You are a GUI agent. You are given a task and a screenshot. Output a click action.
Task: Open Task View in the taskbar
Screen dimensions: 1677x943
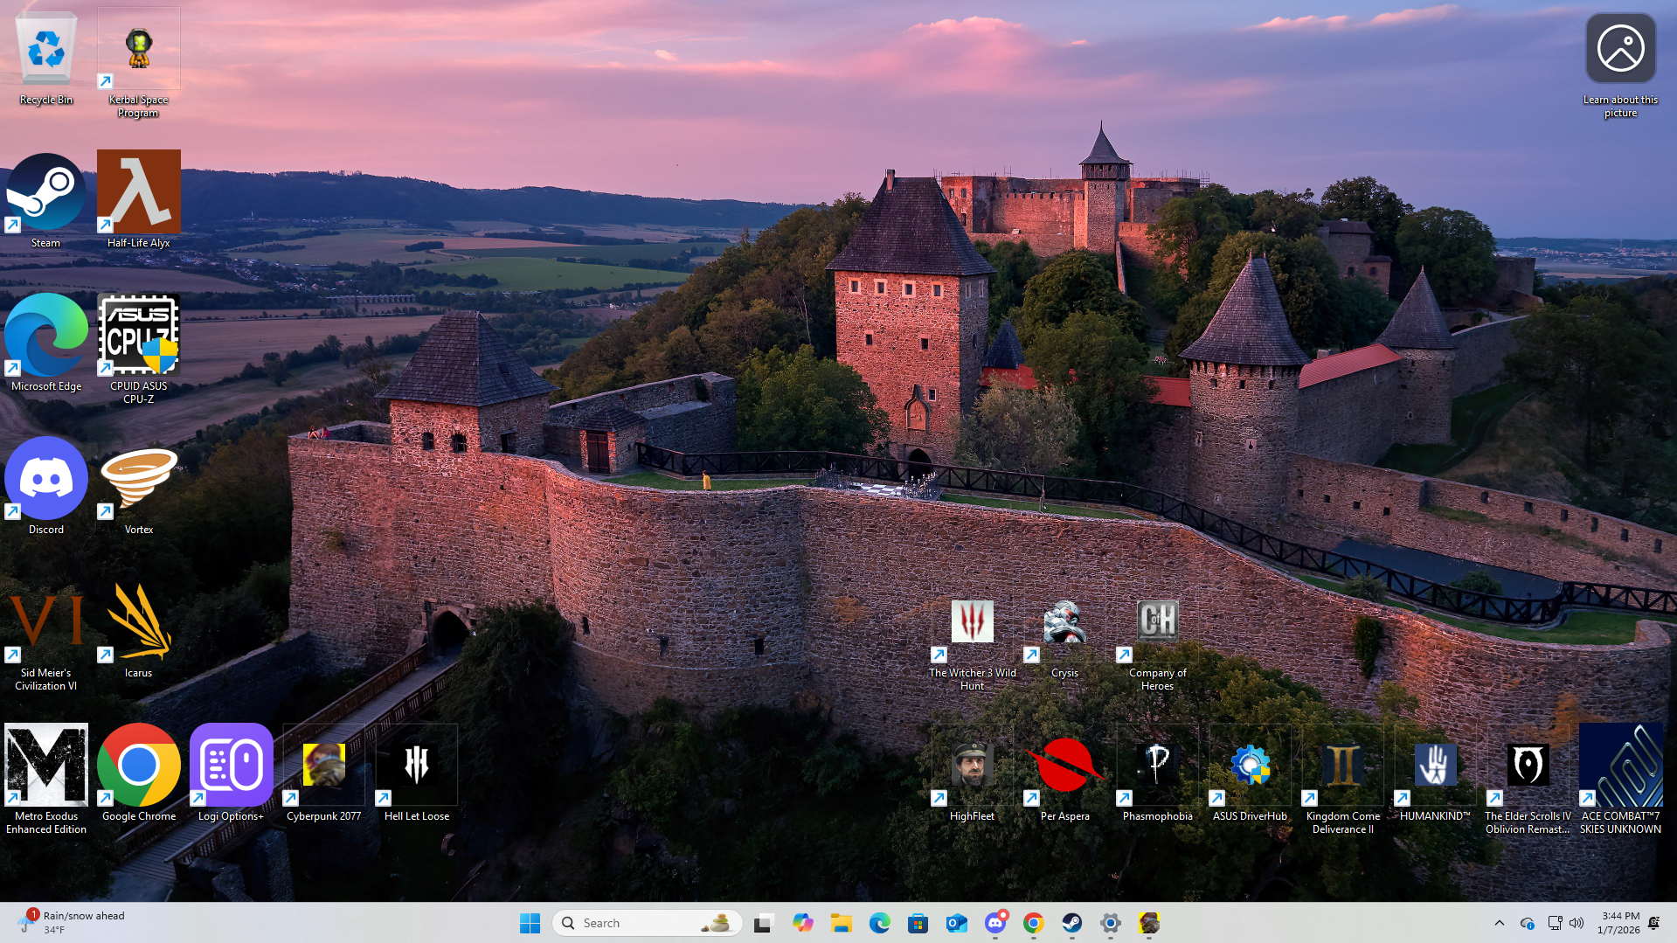click(764, 923)
